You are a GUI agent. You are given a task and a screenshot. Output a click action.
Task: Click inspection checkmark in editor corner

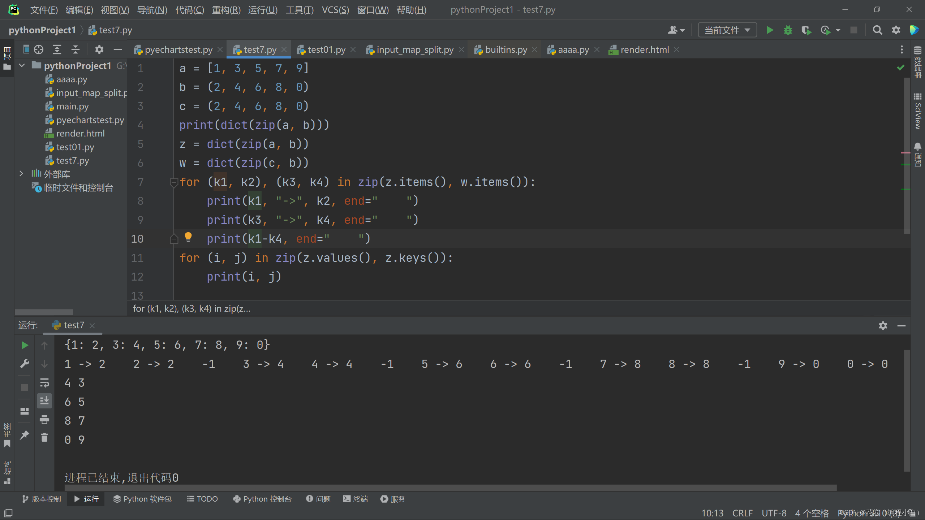901,68
